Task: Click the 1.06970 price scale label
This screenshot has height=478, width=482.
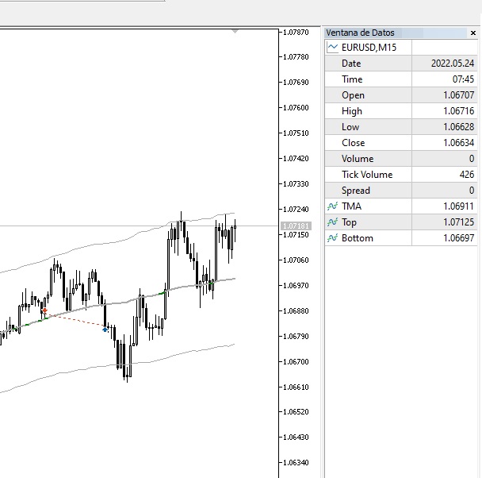Action: pos(296,285)
